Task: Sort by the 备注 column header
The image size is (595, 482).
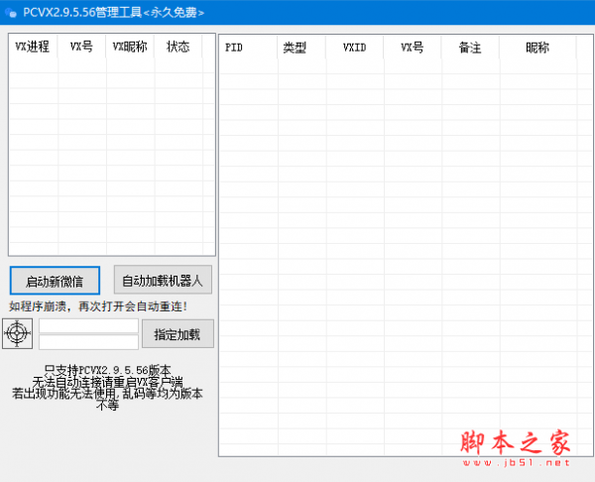Action: tap(470, 48)
